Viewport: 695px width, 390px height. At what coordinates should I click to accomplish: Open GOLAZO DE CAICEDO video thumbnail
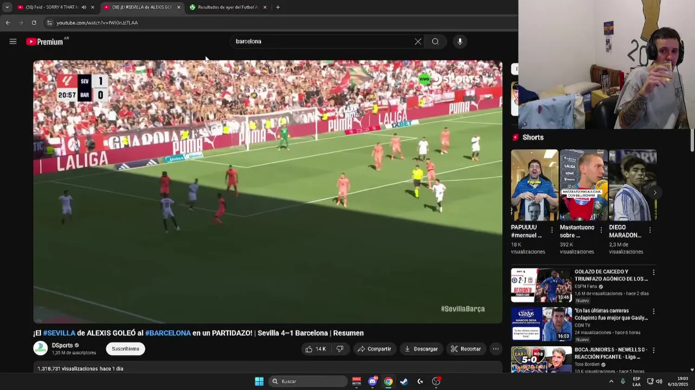coord(541,285)
